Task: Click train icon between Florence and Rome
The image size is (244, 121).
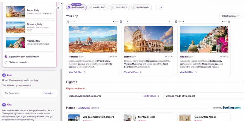Action: (x=121, y=22)
